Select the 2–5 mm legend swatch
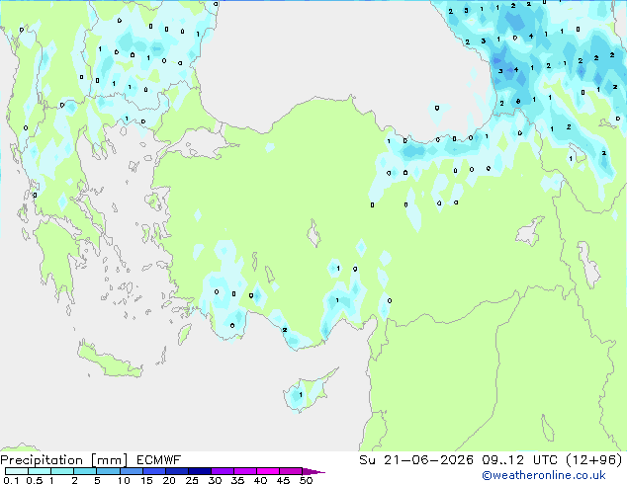Viewport: 627px width, 484px height. [85, 471]
